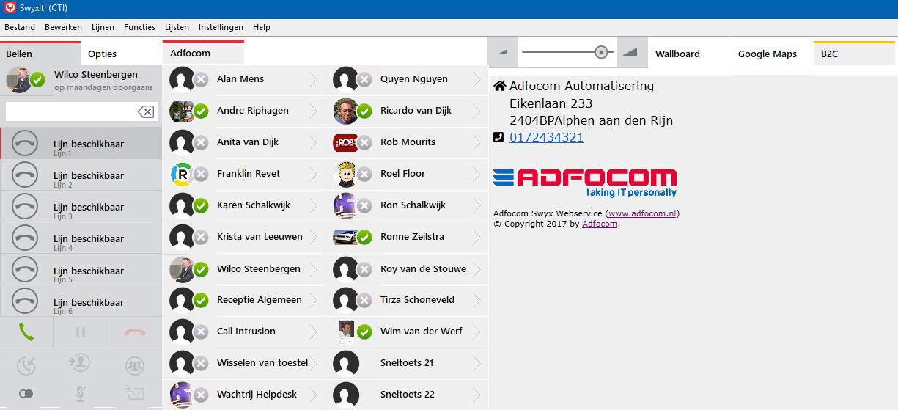Click Franklin Revet's colorful R avatar

pyautogui.click(x=182, y=174)
